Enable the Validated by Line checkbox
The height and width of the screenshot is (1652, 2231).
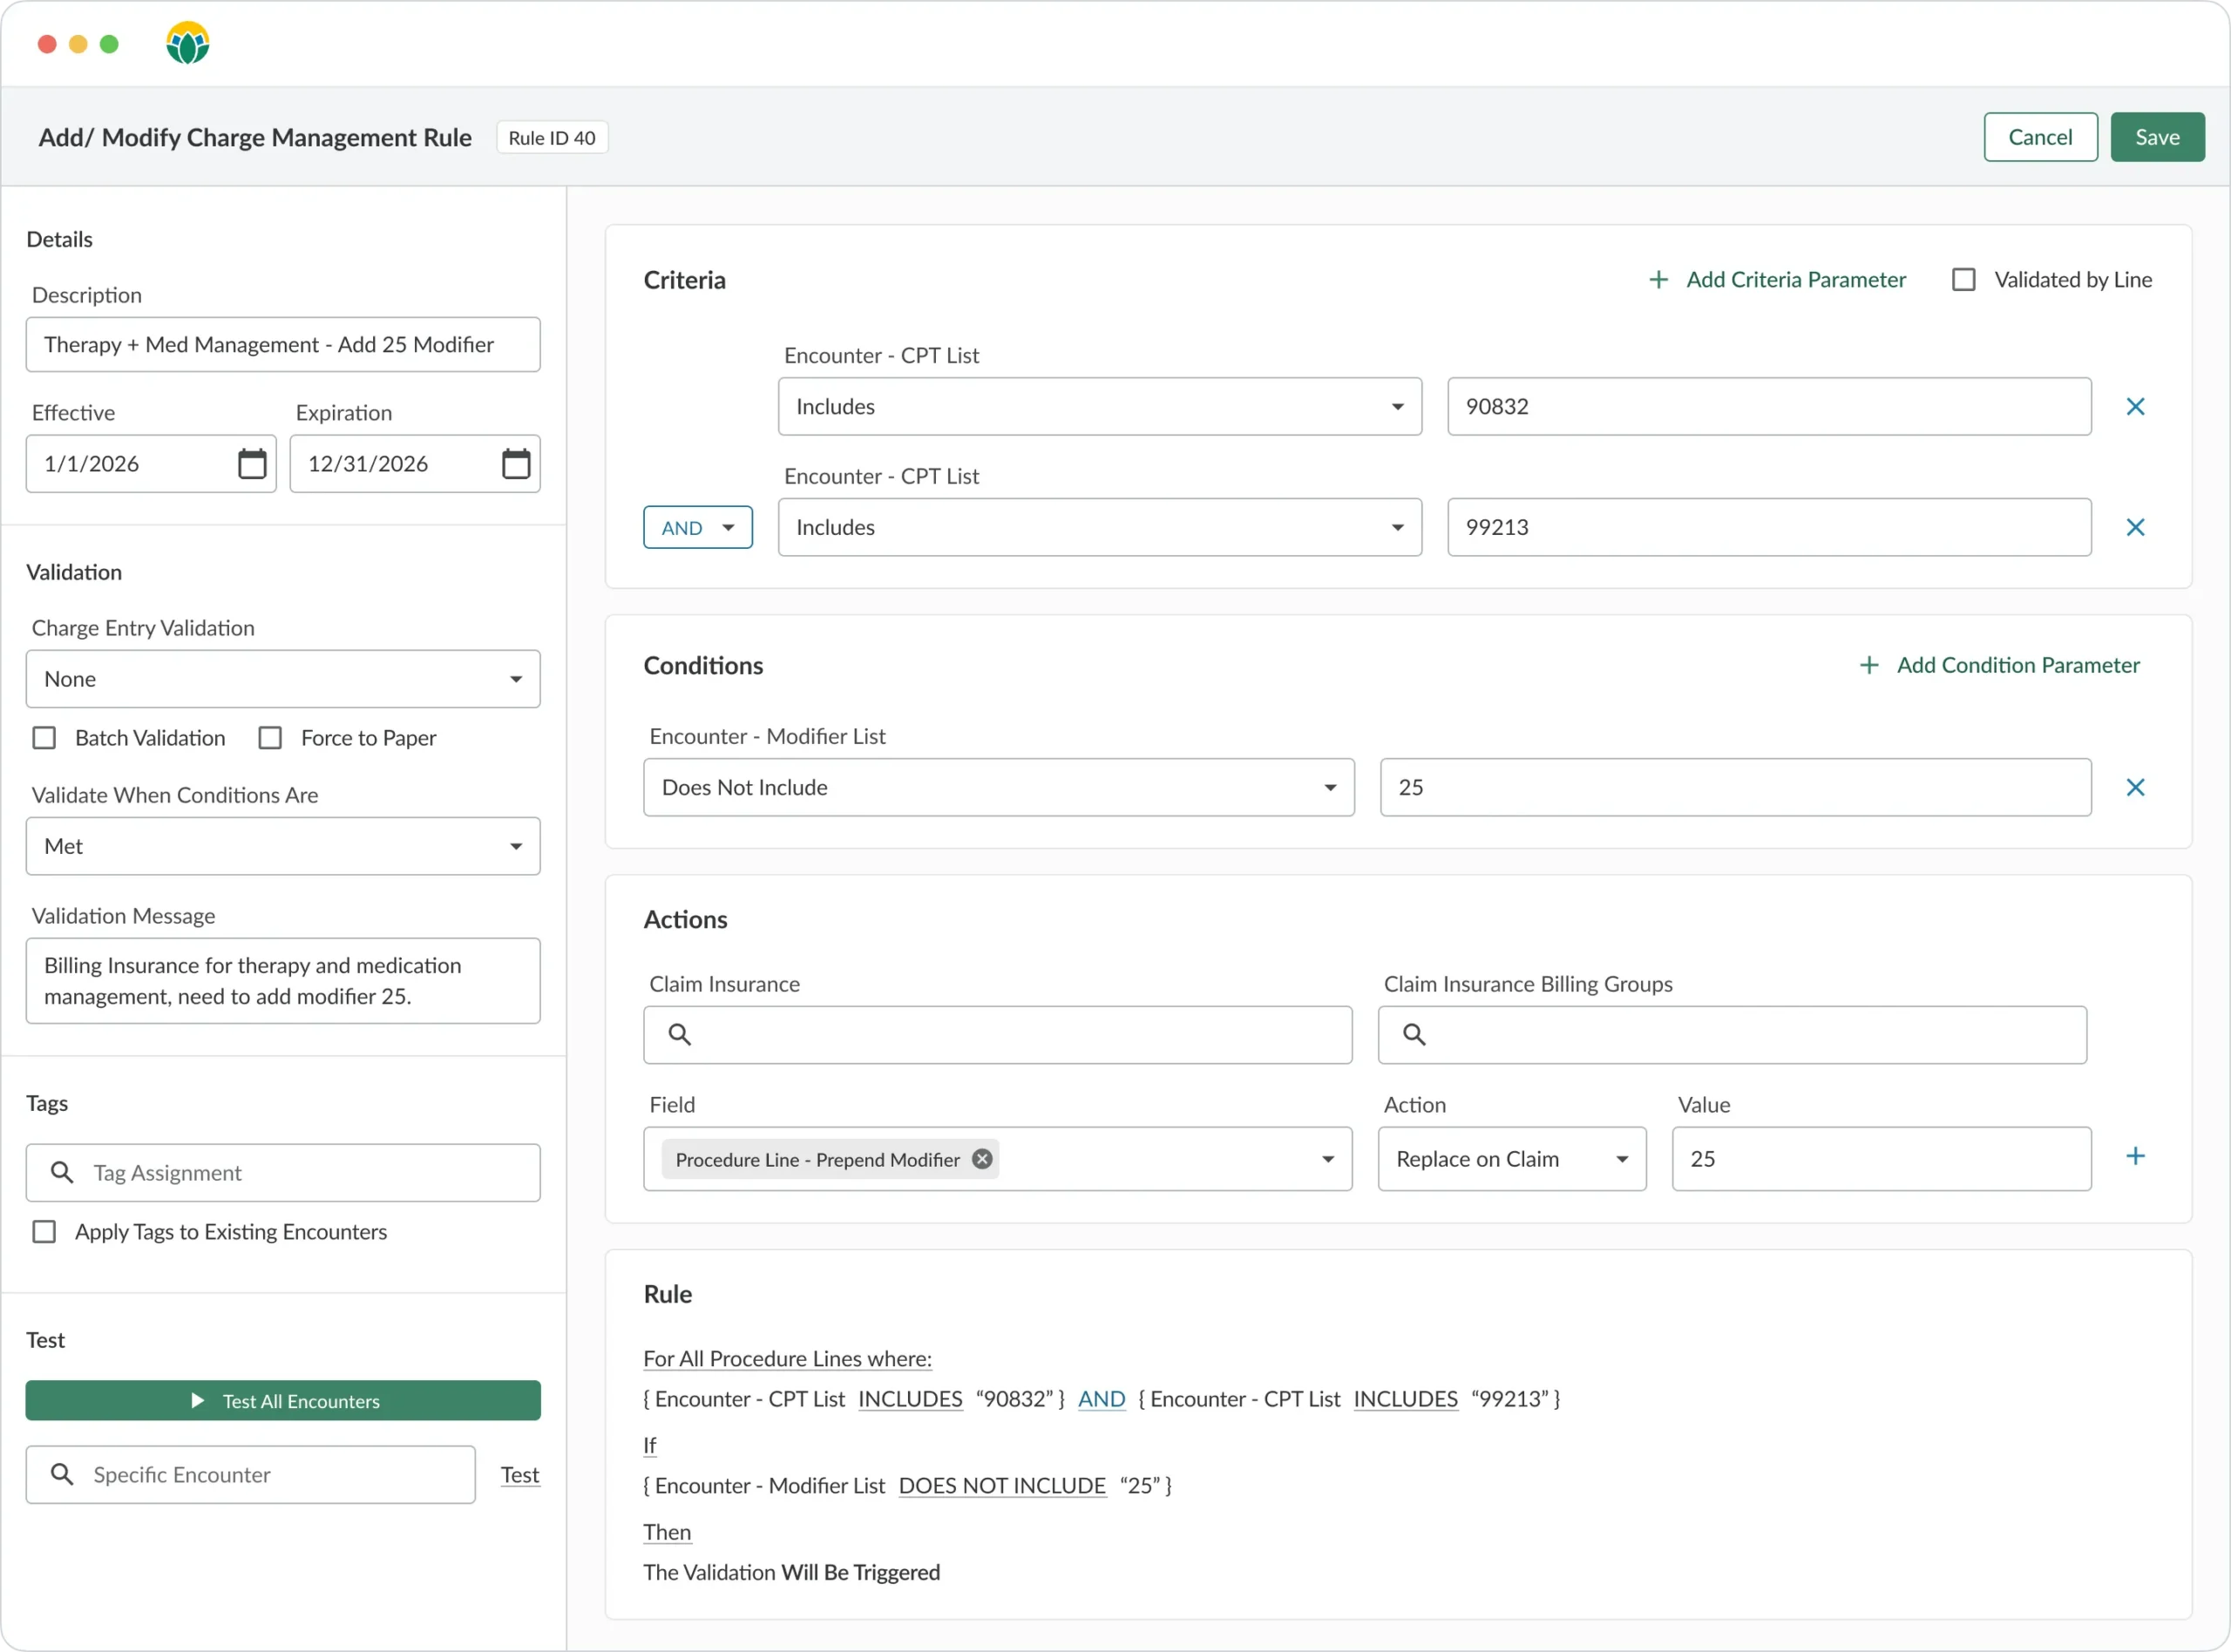[x=1964, y=280]
